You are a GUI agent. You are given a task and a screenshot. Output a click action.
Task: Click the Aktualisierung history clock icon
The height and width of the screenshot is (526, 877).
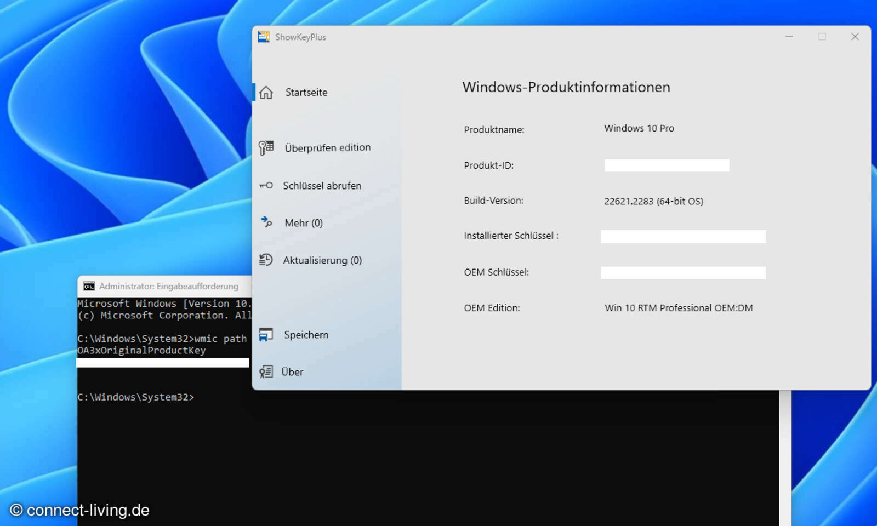[x=266, y=260]
